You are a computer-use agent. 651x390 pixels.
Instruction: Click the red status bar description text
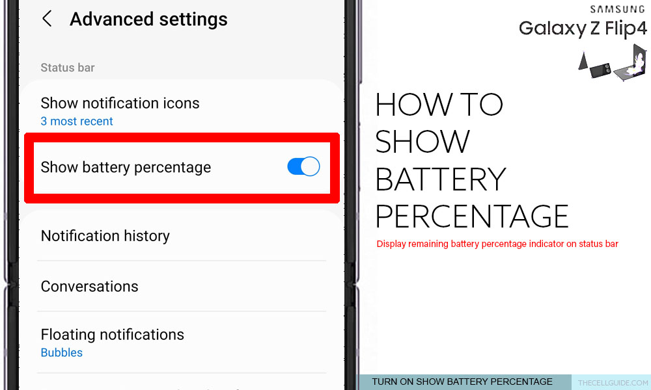pyautogui.click(x=497, y=244)
